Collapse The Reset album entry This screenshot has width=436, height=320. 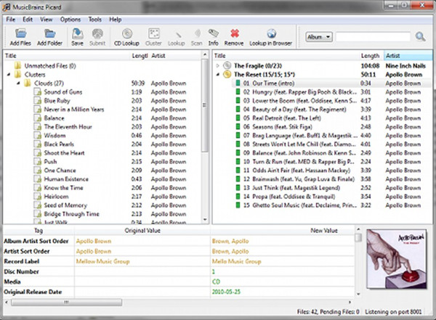click(219, 75)
